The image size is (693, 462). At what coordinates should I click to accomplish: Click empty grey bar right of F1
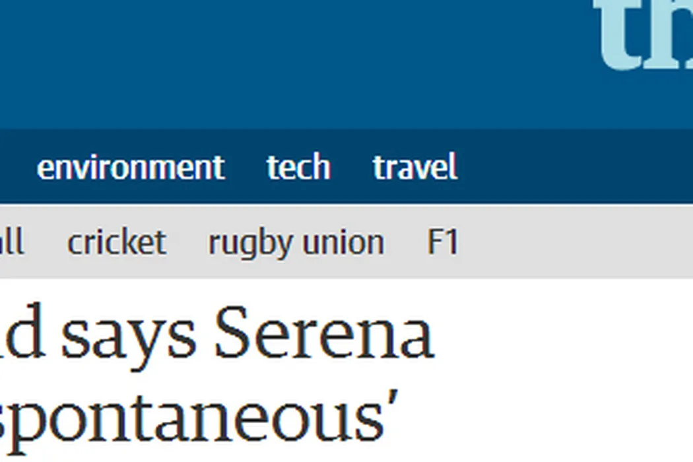pyautogui.click(x=574, y=242)
